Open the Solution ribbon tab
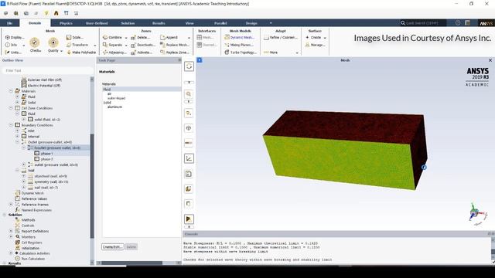The image size is (495, 278). pyautogui.click(x=128, y=23)
